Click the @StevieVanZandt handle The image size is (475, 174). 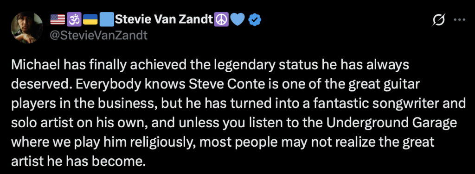pos(98,36)
